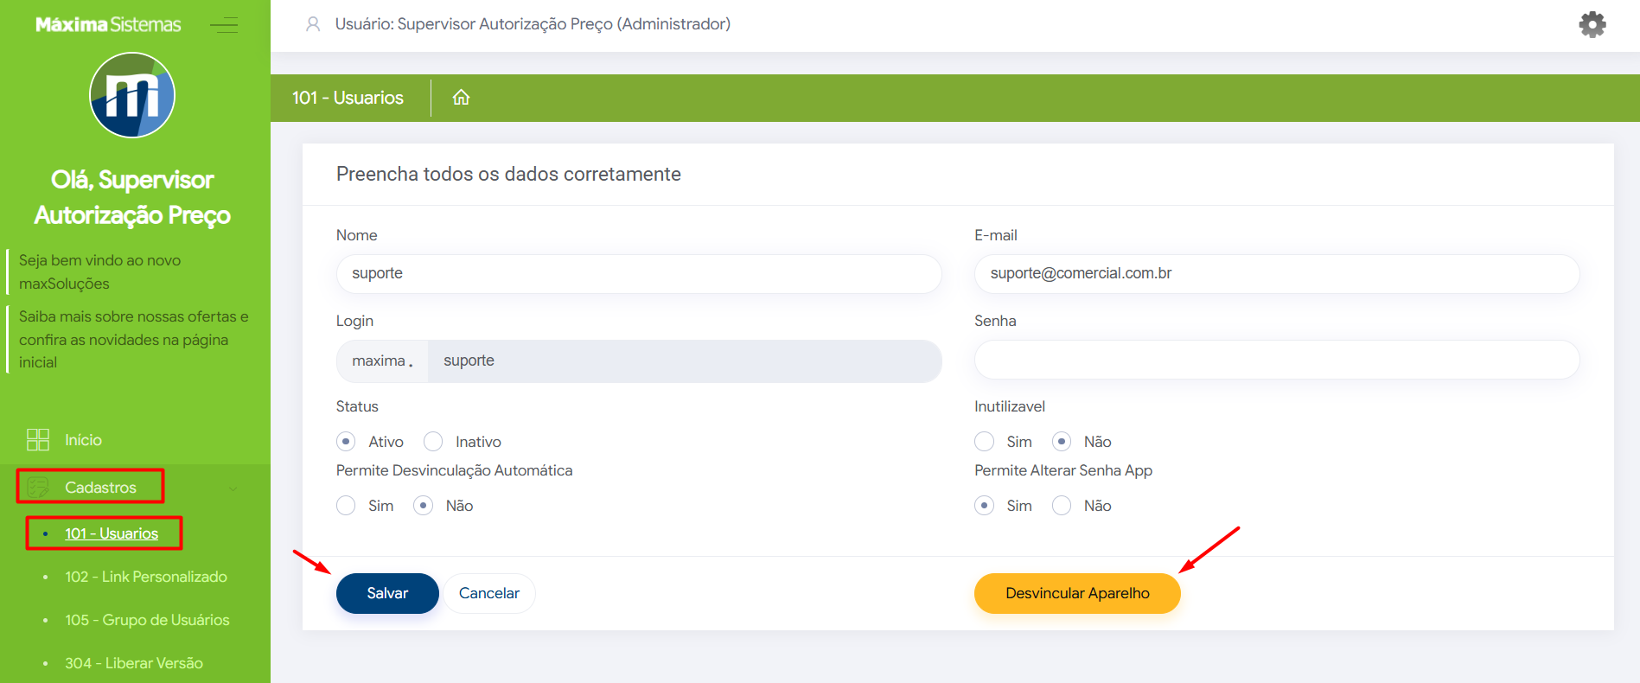Click the Desvincular Aparelho button
This screenshot has width=1640, height=683.
1077,593
